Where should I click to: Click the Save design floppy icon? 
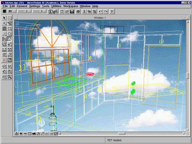pos(72,12)
